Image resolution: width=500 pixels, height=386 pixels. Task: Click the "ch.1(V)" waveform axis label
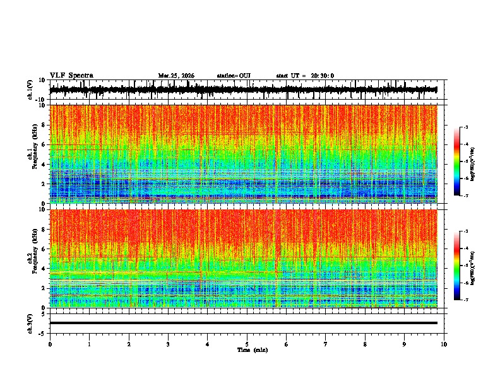30,90
